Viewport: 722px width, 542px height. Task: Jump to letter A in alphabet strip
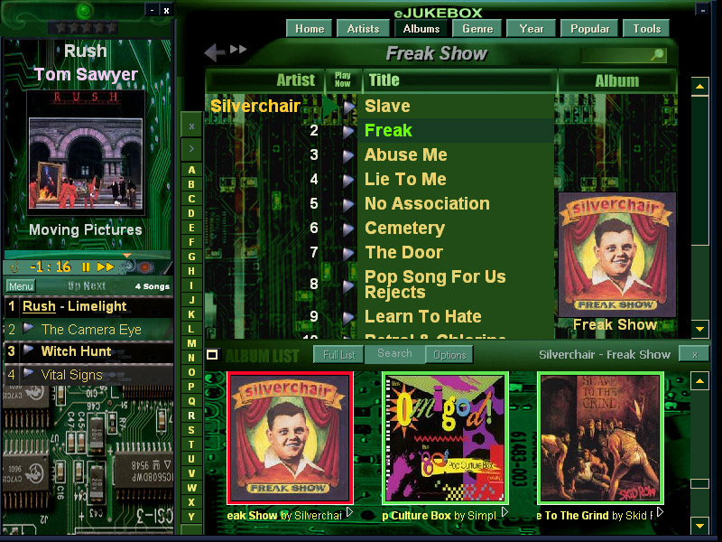coord(191,170)
